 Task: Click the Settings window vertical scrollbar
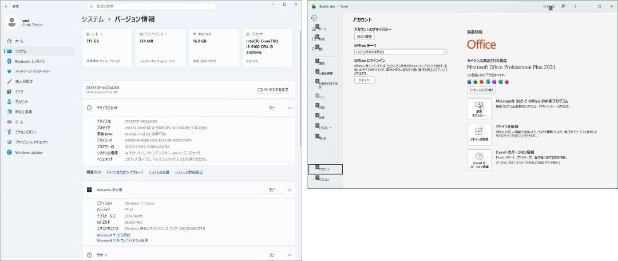pos(300,90)
